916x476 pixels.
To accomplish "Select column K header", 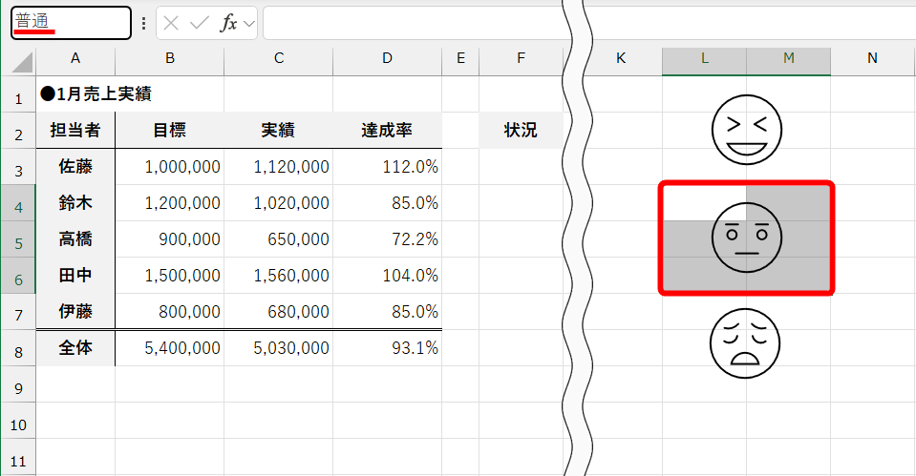I will point(621,58).
